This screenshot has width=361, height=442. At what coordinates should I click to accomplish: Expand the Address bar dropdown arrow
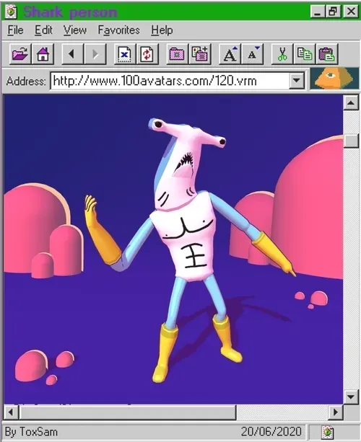click(x=296, y=81)
